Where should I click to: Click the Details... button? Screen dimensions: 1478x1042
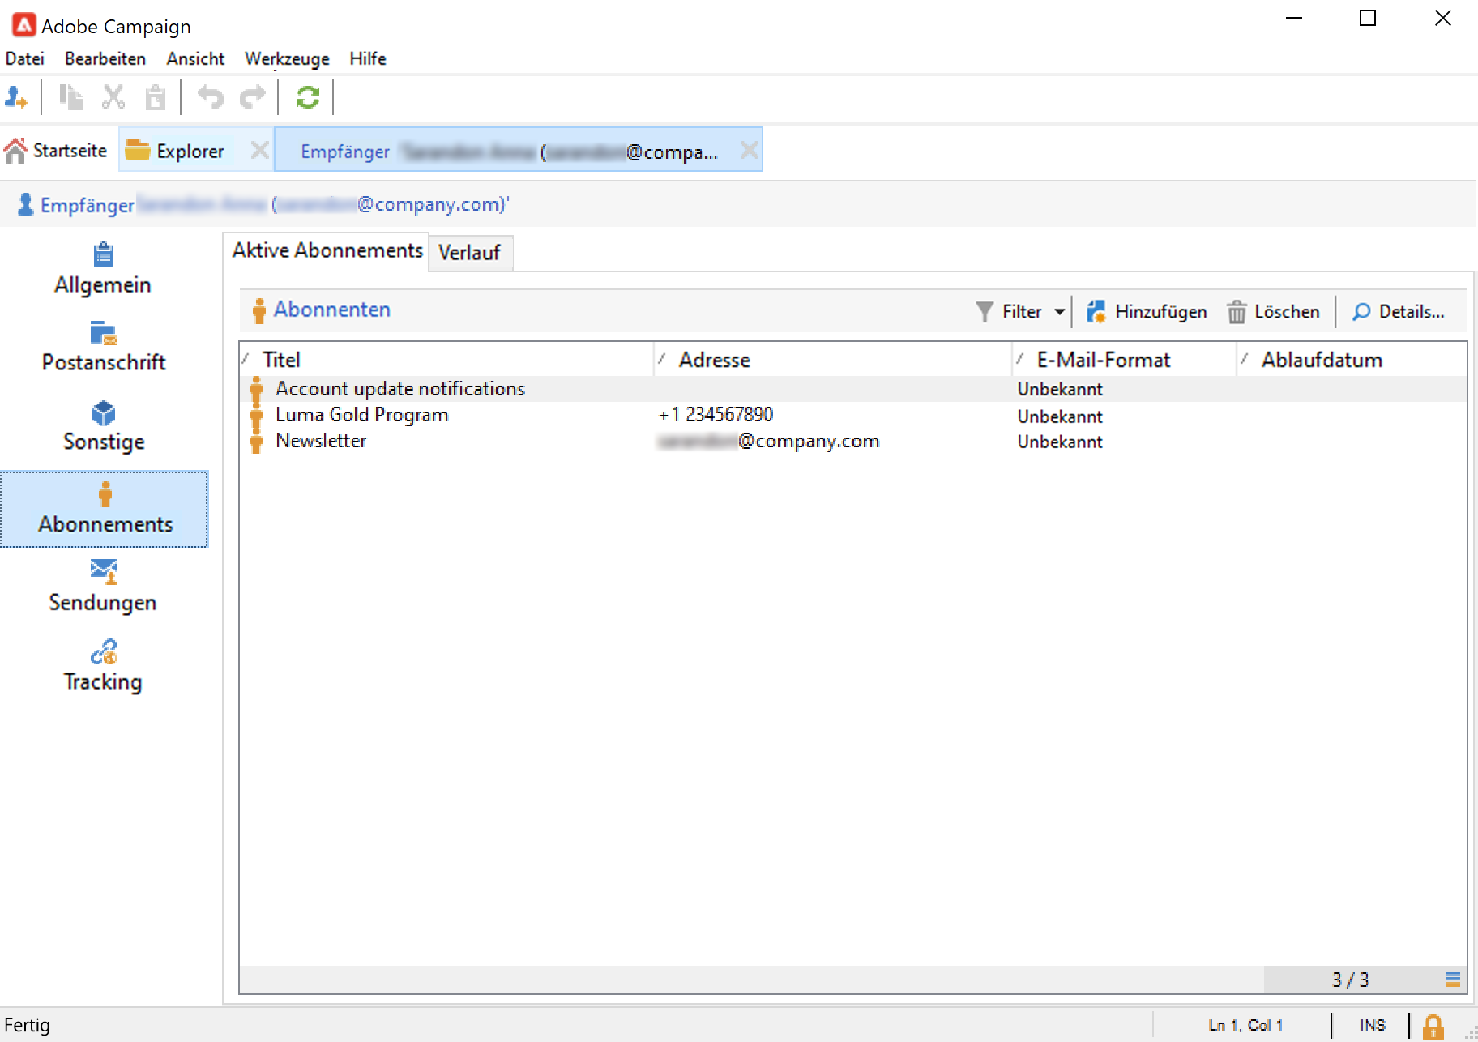(1399, 312)
